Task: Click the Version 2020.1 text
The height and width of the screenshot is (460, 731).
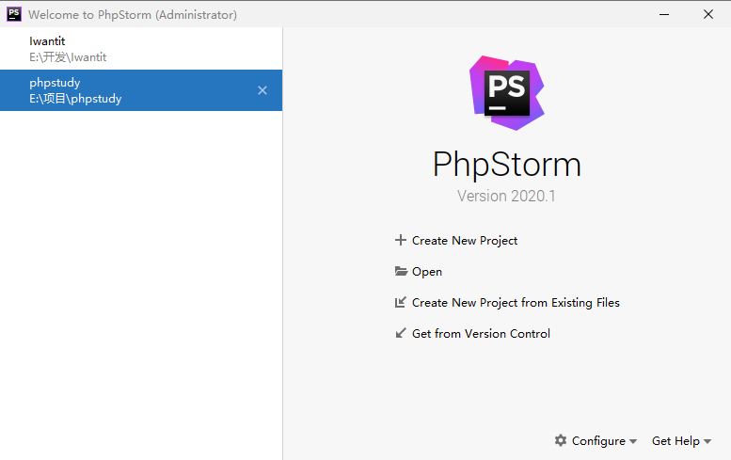Action: pos(506,197)
